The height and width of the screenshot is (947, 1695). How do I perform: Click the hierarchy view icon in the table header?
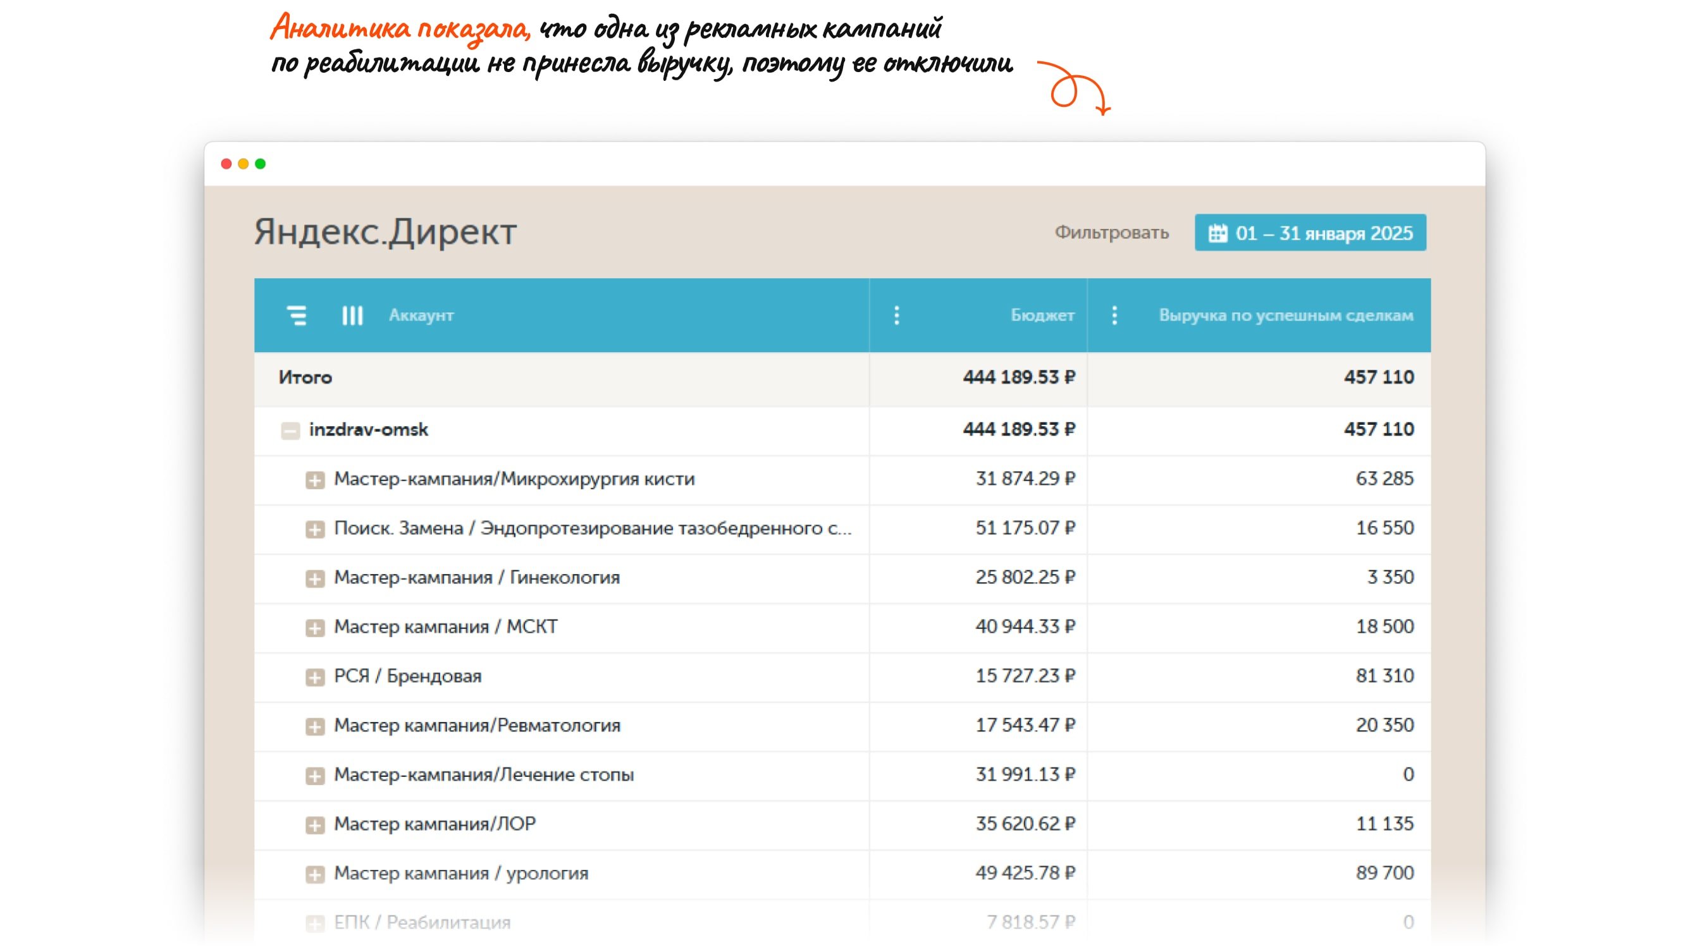297,315
